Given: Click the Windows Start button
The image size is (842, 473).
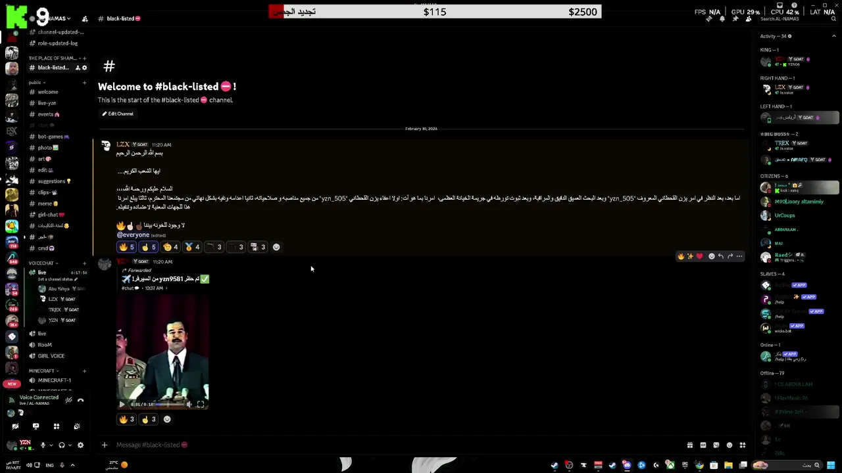Looking at the screenshot, I should [x=831, y=465].
